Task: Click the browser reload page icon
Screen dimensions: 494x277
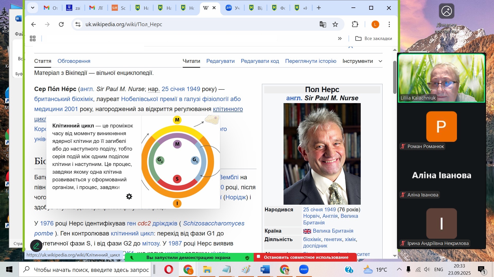Action: tap(61, 24)
